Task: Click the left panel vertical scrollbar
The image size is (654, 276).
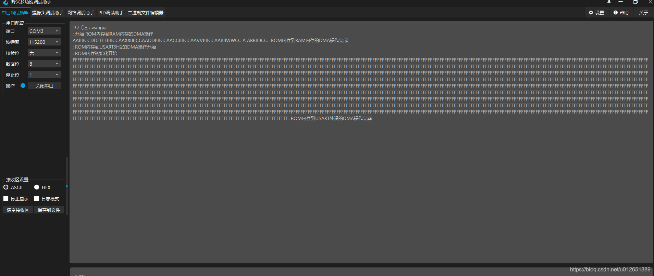Action: [x=67, y=186]
